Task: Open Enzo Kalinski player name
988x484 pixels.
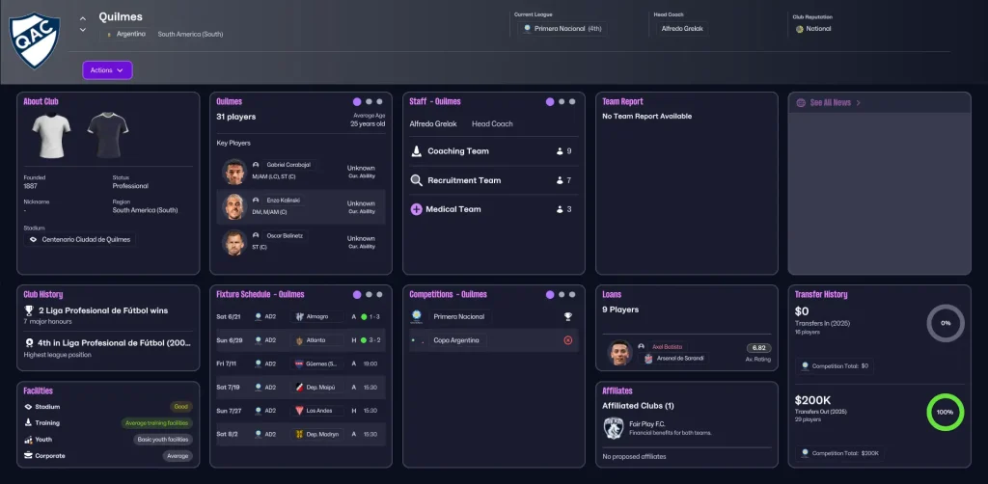Action: point(283,201)
